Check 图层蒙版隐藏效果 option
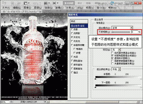Viewport: 143px width, 104px height. pos(112,61)
